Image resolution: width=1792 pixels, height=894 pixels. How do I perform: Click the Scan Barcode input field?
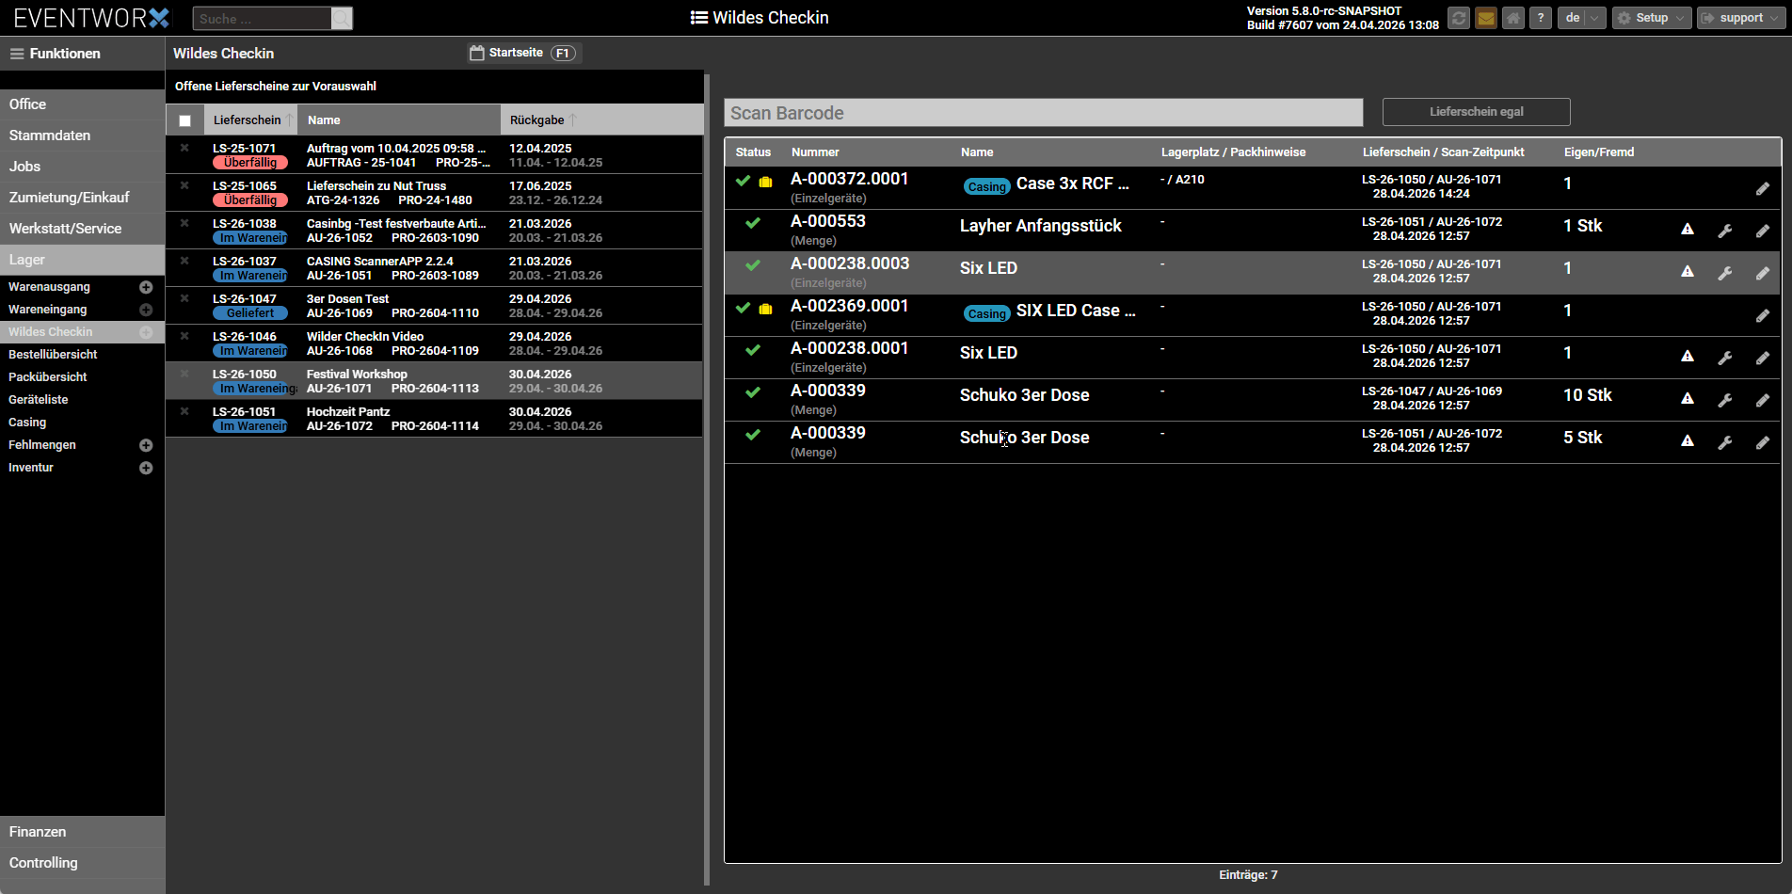pyautogui.click(x=1043, y=113)
